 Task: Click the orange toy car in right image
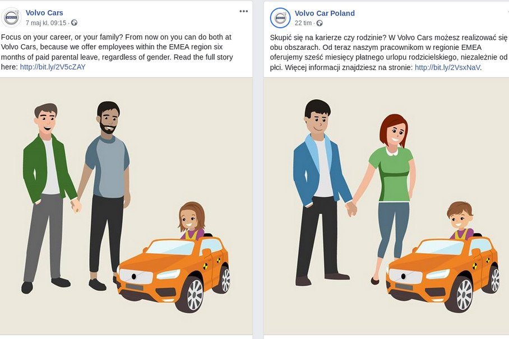[442, 273]
